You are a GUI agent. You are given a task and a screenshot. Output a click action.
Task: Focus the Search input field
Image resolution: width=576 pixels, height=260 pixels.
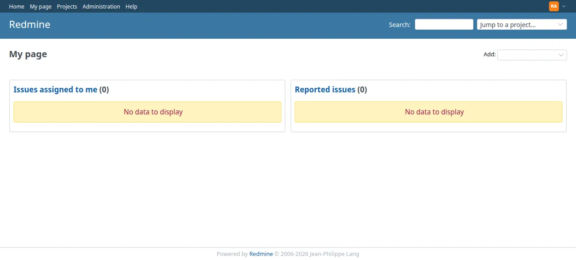pyautogui.click(x=444, y=24)
